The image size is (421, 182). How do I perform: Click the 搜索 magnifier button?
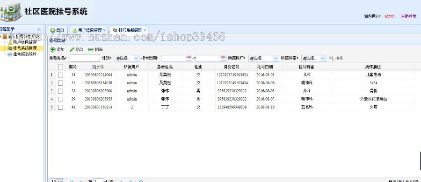click(336, 58)
